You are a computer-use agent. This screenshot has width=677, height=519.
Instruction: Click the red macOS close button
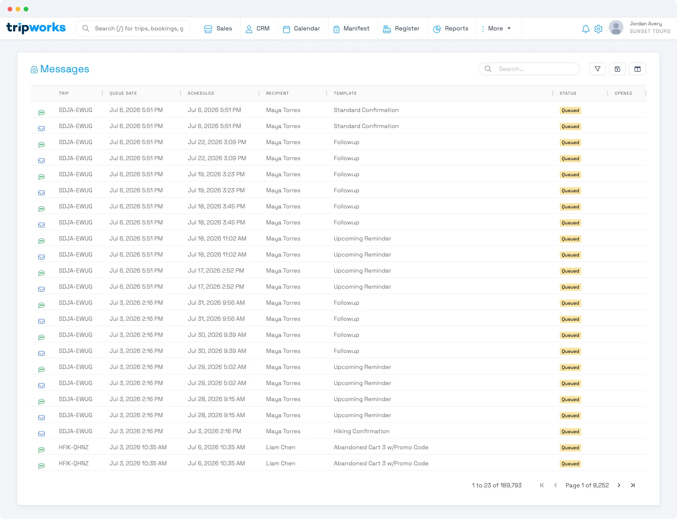coord(10,9)
